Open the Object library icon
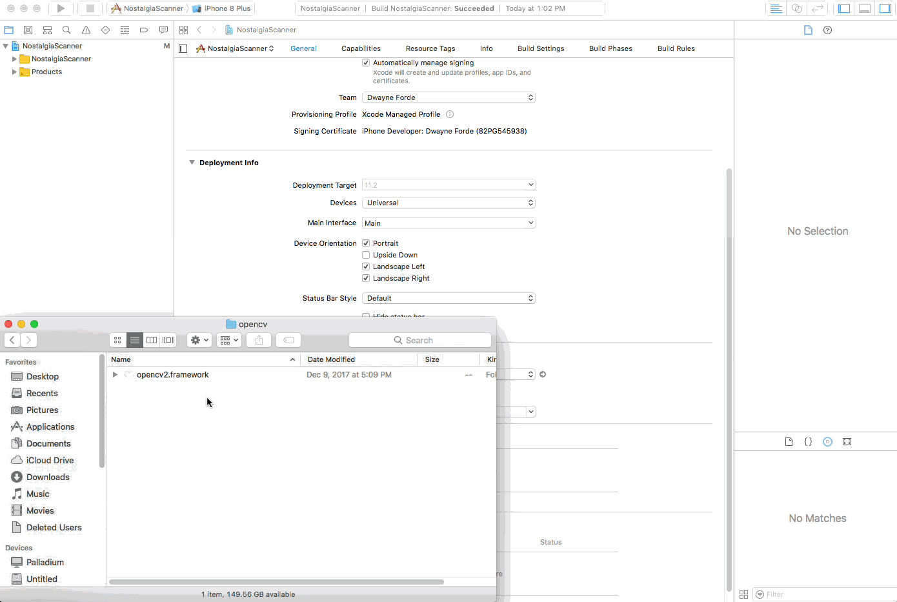This screenshot has width=897, height=602. point(827,442)
